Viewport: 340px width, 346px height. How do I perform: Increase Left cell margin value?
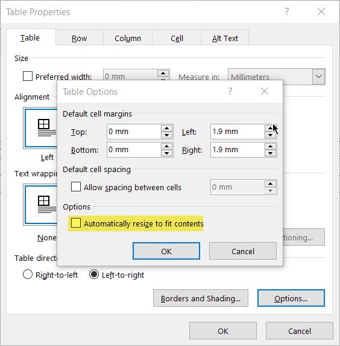click(270, 128)
